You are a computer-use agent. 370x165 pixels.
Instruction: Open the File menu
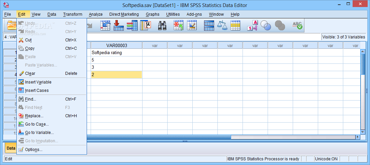[x=8, y=14]
